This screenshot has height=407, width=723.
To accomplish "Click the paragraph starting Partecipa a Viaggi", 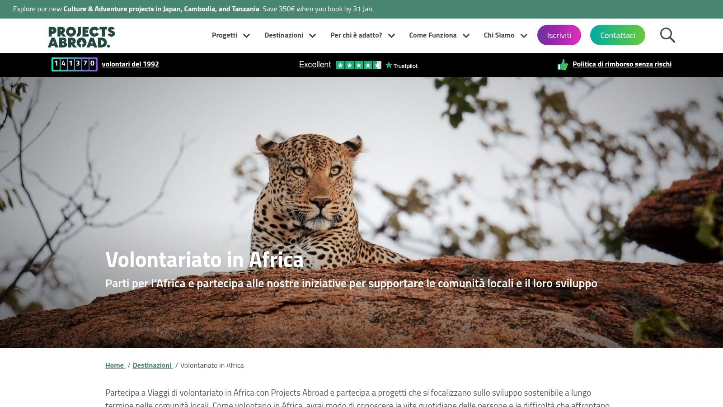I will tap(357, 398).
